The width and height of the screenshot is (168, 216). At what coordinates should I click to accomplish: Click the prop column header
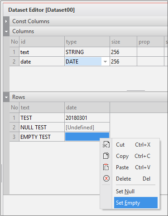150,42
